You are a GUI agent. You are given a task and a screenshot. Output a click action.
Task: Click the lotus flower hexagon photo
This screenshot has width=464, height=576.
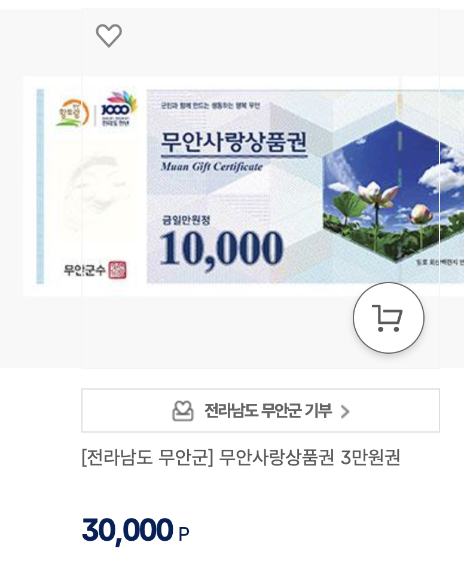tap(393, 191)
